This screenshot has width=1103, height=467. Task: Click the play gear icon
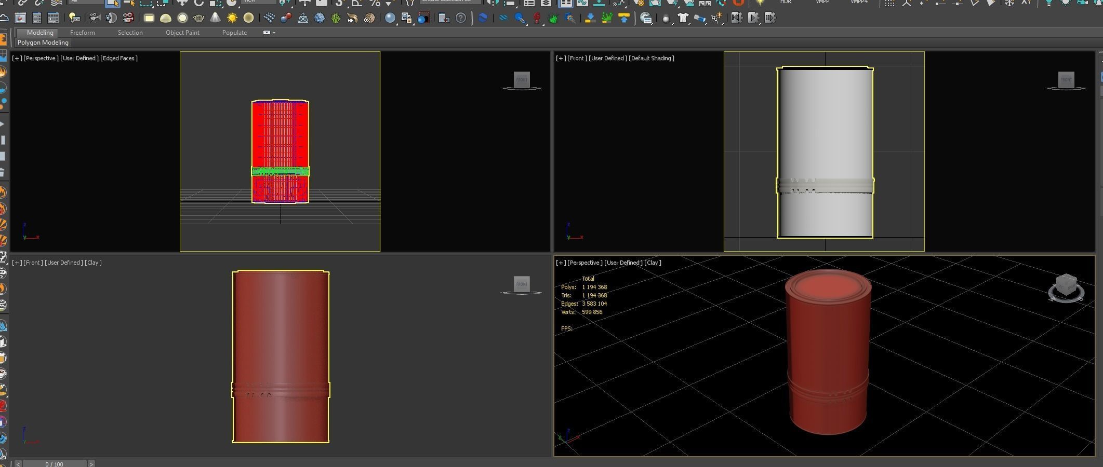(753, 18)
